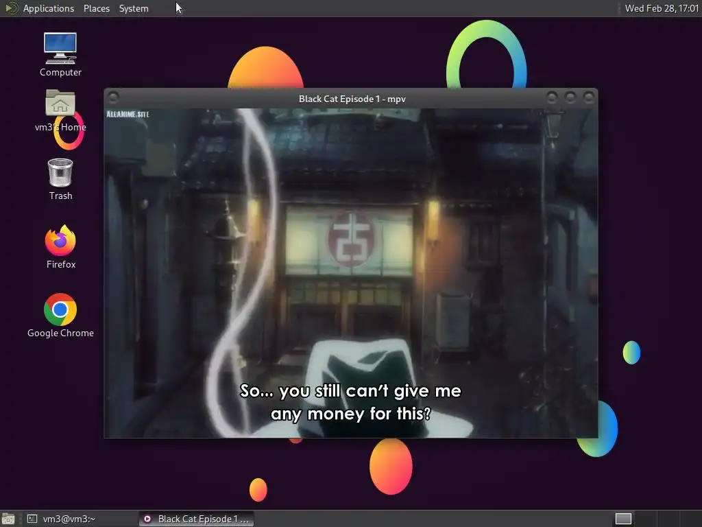Launch Google Chrome from the desktop
Screen dimensions: 702x527
[x=60, y=316]
